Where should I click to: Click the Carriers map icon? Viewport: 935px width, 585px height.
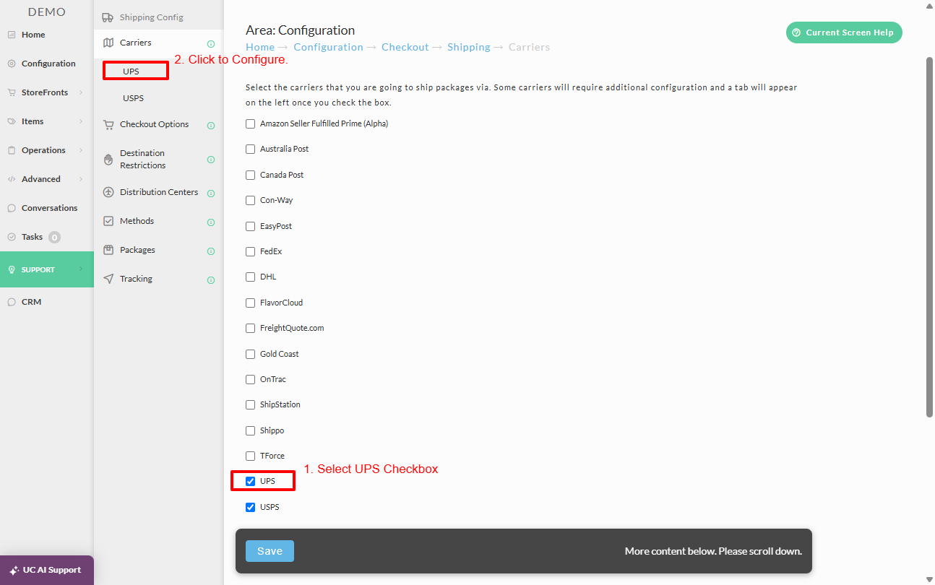pyautogui.click(x=108, y=43)
